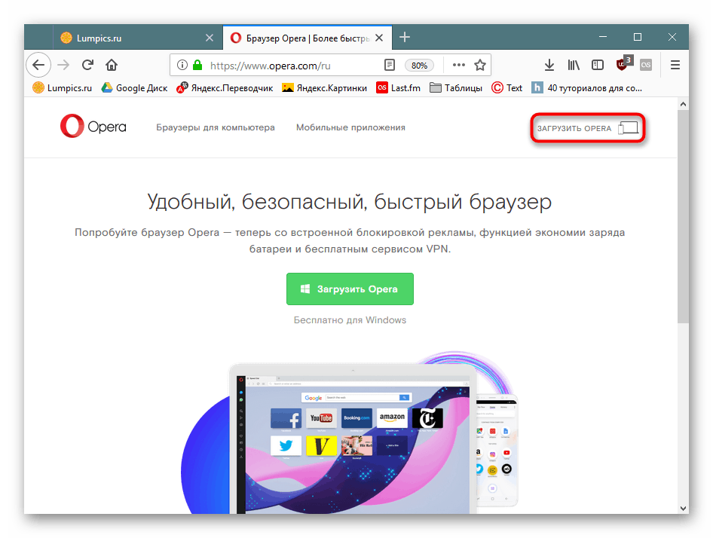Open Яндекс.Картинки bookmark
This screenshot has width=713, height=538.
pyautogui.click(x=324, y=87)
